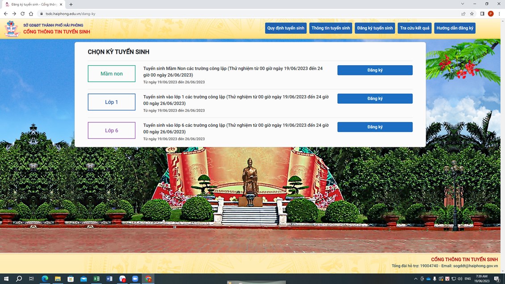Show hidden system tray icons
Viewport: 505px width, 284px height.
tap(416, 279)
